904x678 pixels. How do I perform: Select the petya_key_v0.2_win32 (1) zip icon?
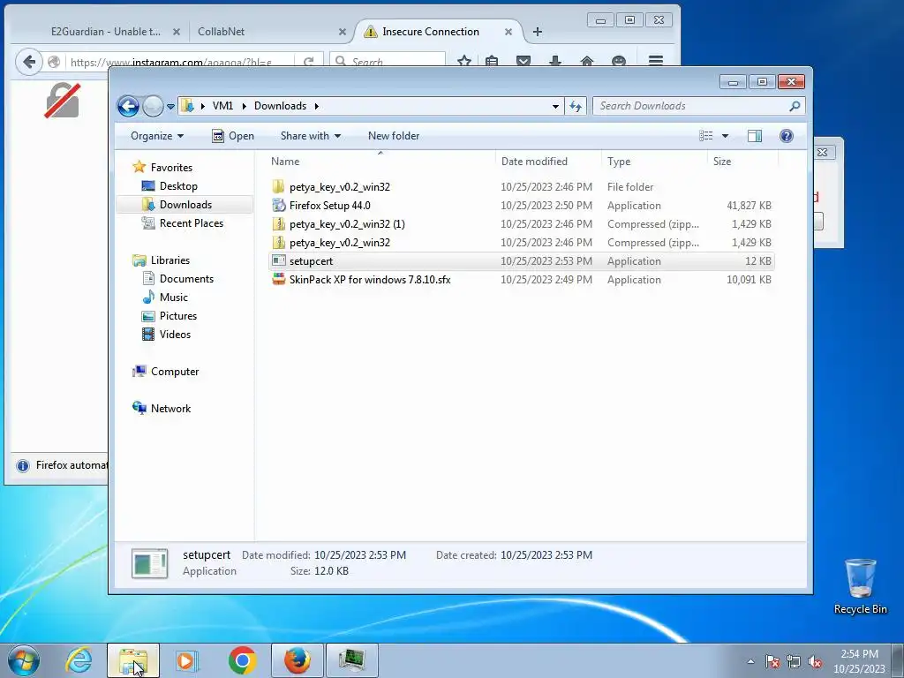click(279, 223)
